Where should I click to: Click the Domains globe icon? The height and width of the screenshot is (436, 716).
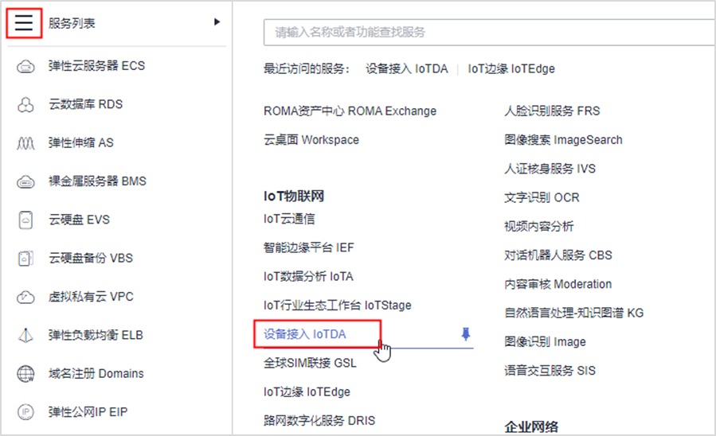25,373
